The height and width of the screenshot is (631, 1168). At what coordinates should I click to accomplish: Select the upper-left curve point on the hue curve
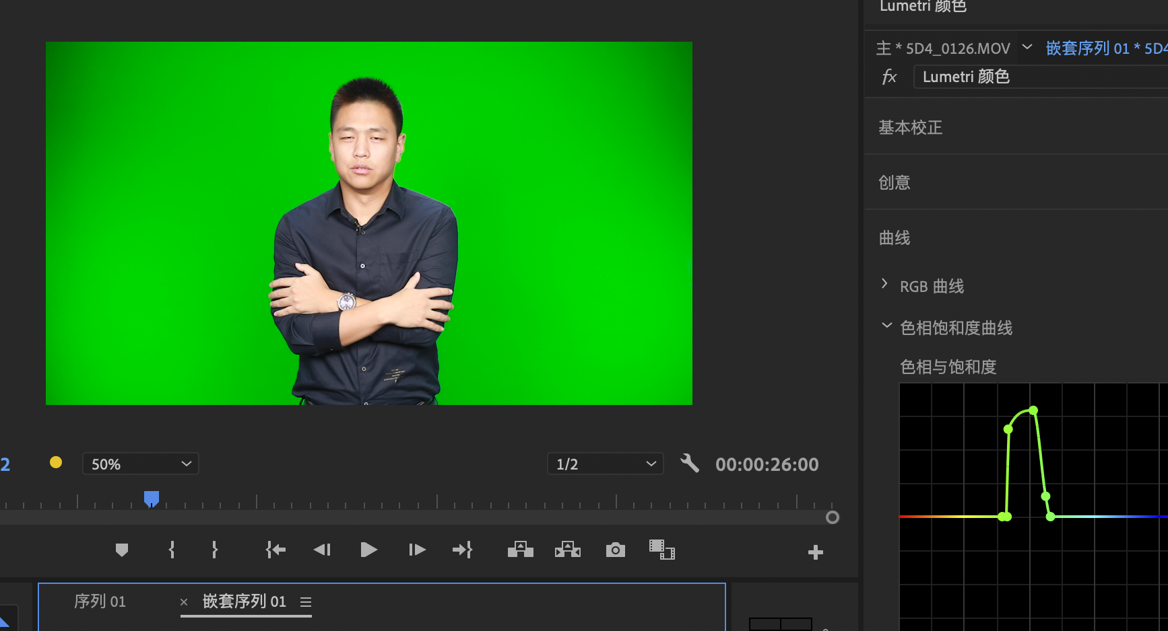point(1008,429)
